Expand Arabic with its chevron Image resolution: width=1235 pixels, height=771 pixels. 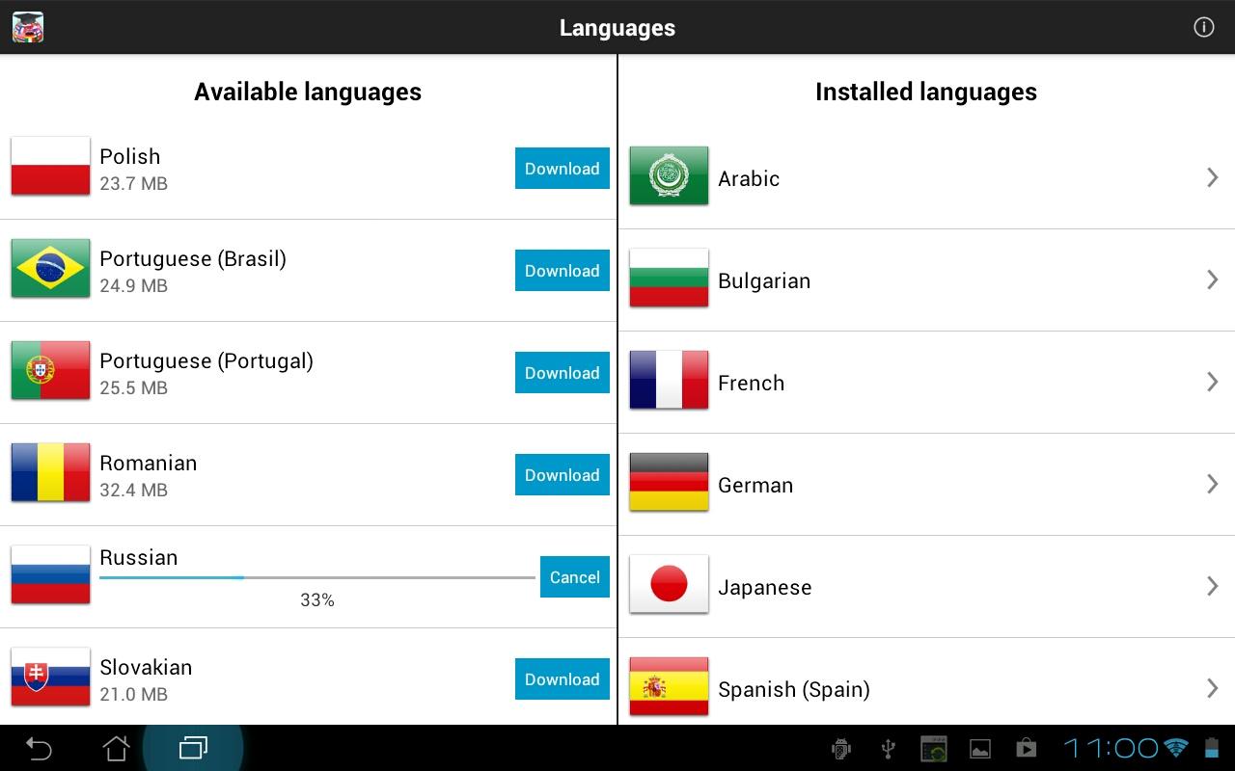(x=1213, y=177)
